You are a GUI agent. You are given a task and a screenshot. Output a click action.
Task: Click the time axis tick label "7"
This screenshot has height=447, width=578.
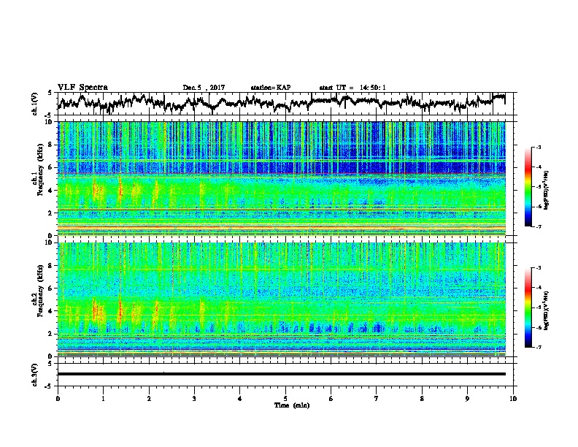(377, 399)
